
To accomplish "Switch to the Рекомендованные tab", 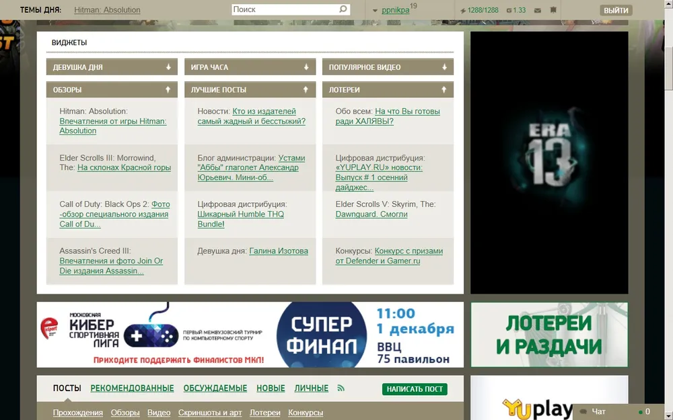I will click(x=132, y=388).
